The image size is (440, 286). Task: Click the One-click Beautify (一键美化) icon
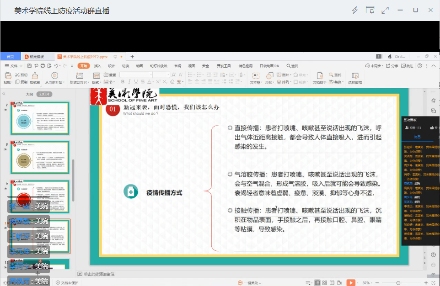tap(240, 283)
